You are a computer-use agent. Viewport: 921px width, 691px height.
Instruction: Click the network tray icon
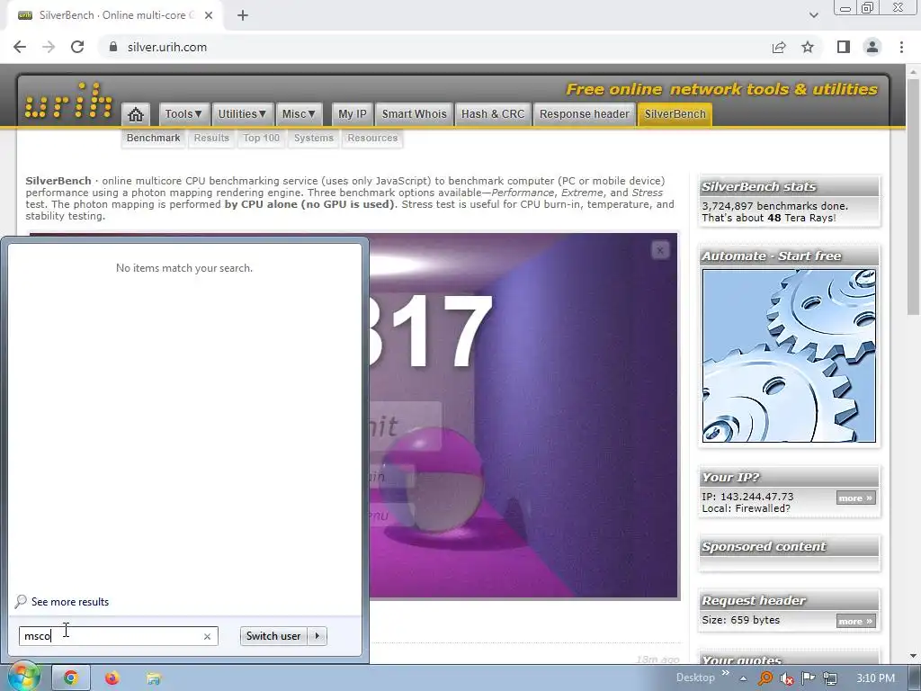830,678
